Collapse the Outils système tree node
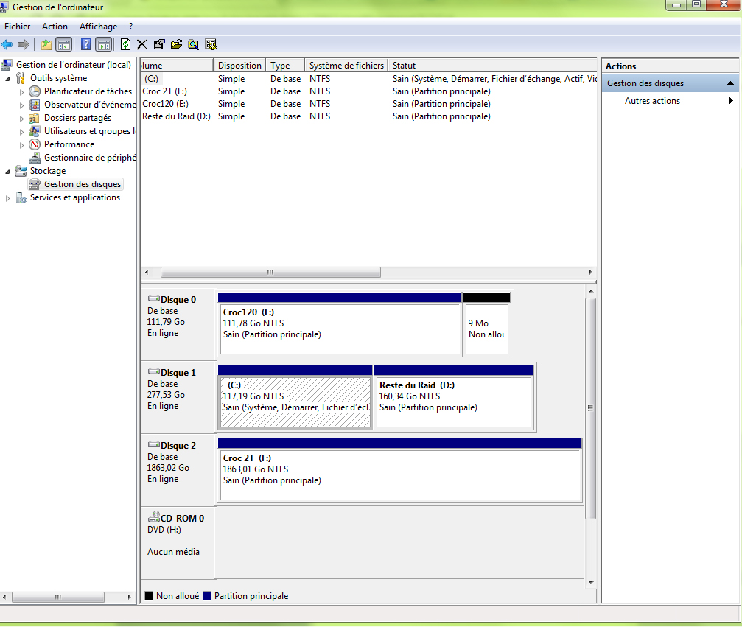Screen dimensions: 742x627 [x=8, y=79]
